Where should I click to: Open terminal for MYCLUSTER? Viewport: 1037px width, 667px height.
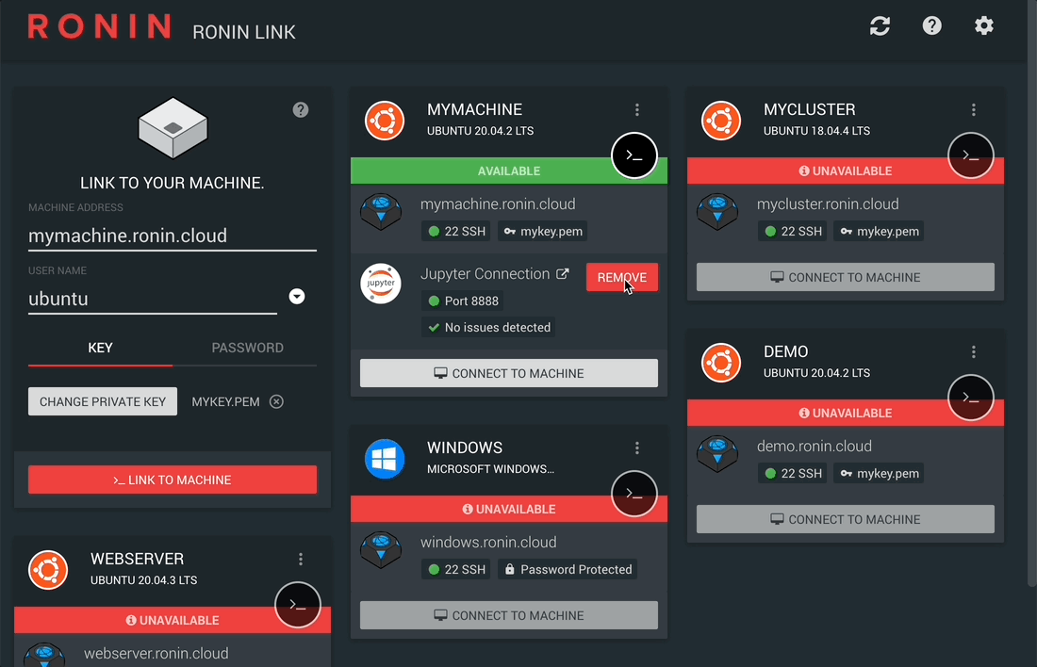(971, 156)
